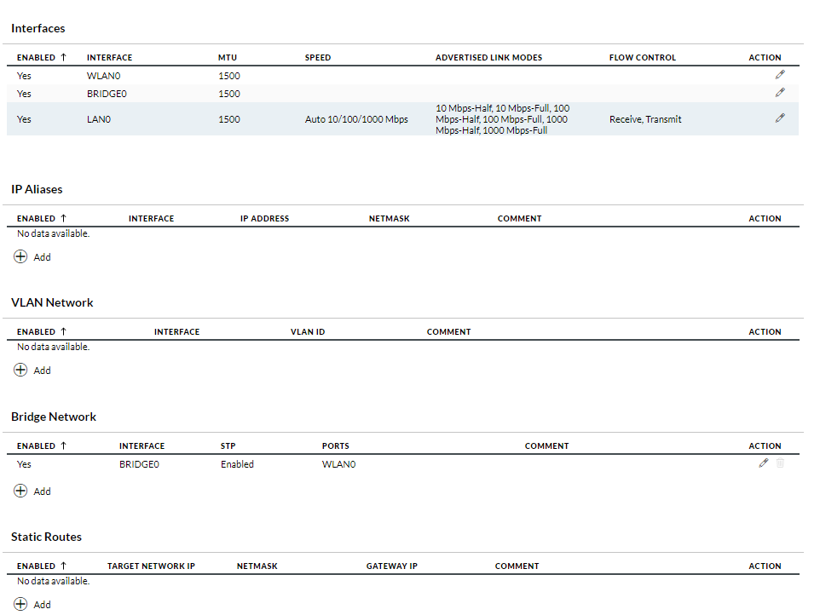Click ADVERTISED LINK MODES column header
820x615 pixels.
[x=488, y=57]
